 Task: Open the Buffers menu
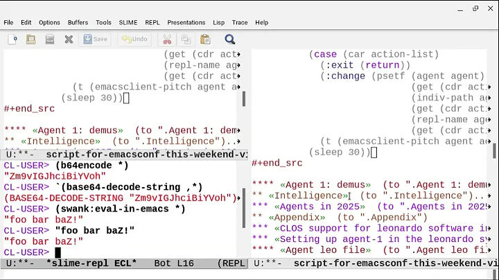point(78,23)
